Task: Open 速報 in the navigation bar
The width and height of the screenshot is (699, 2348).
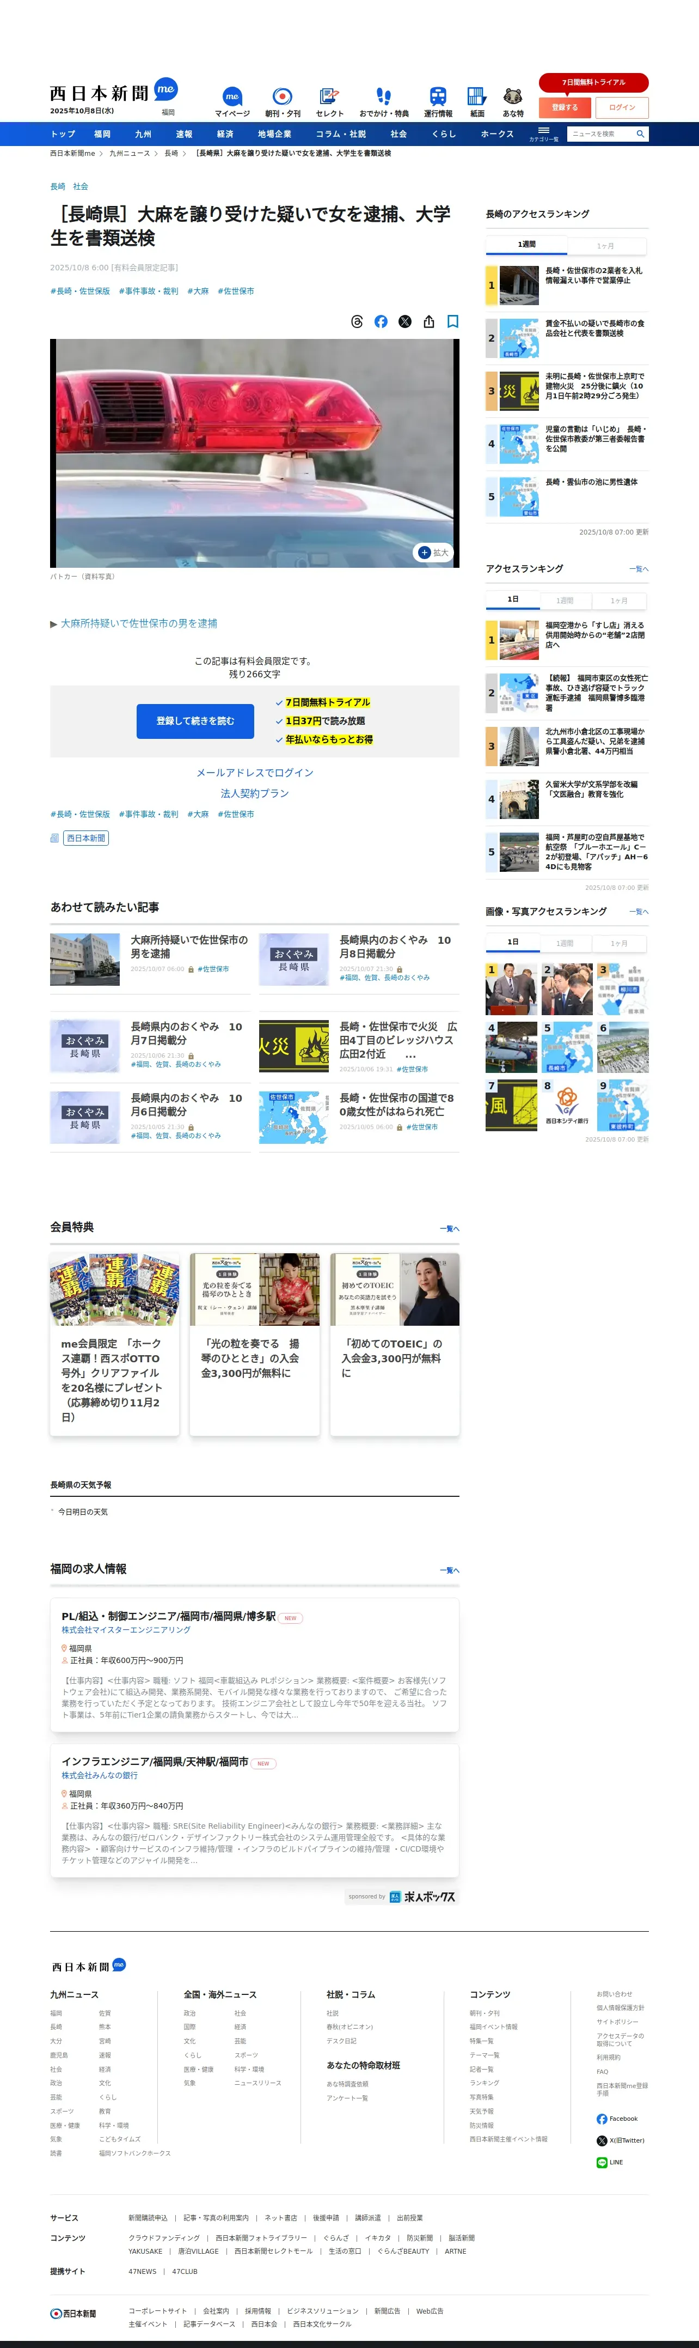Action: point(184,134)
